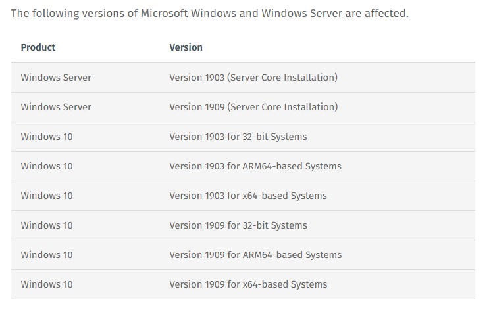Screen dimensions: 491x310
Task: Select "Version 1909 for 32-bit Systems" cell
Action: tap(238, 225)
